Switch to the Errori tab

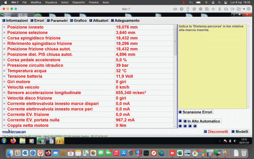pos(37,21)
